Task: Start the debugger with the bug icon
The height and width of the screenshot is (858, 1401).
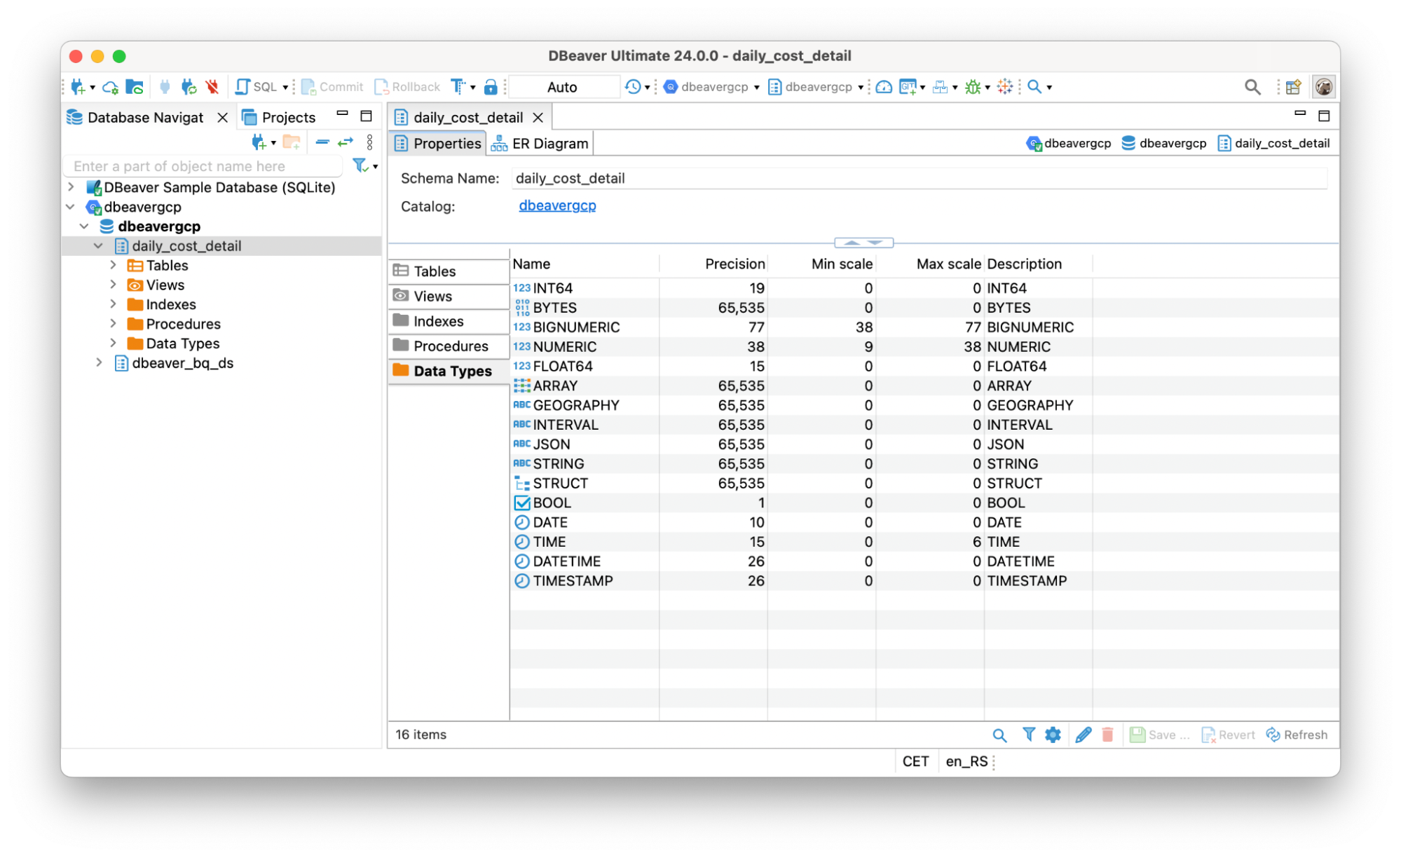Action: 971,86
